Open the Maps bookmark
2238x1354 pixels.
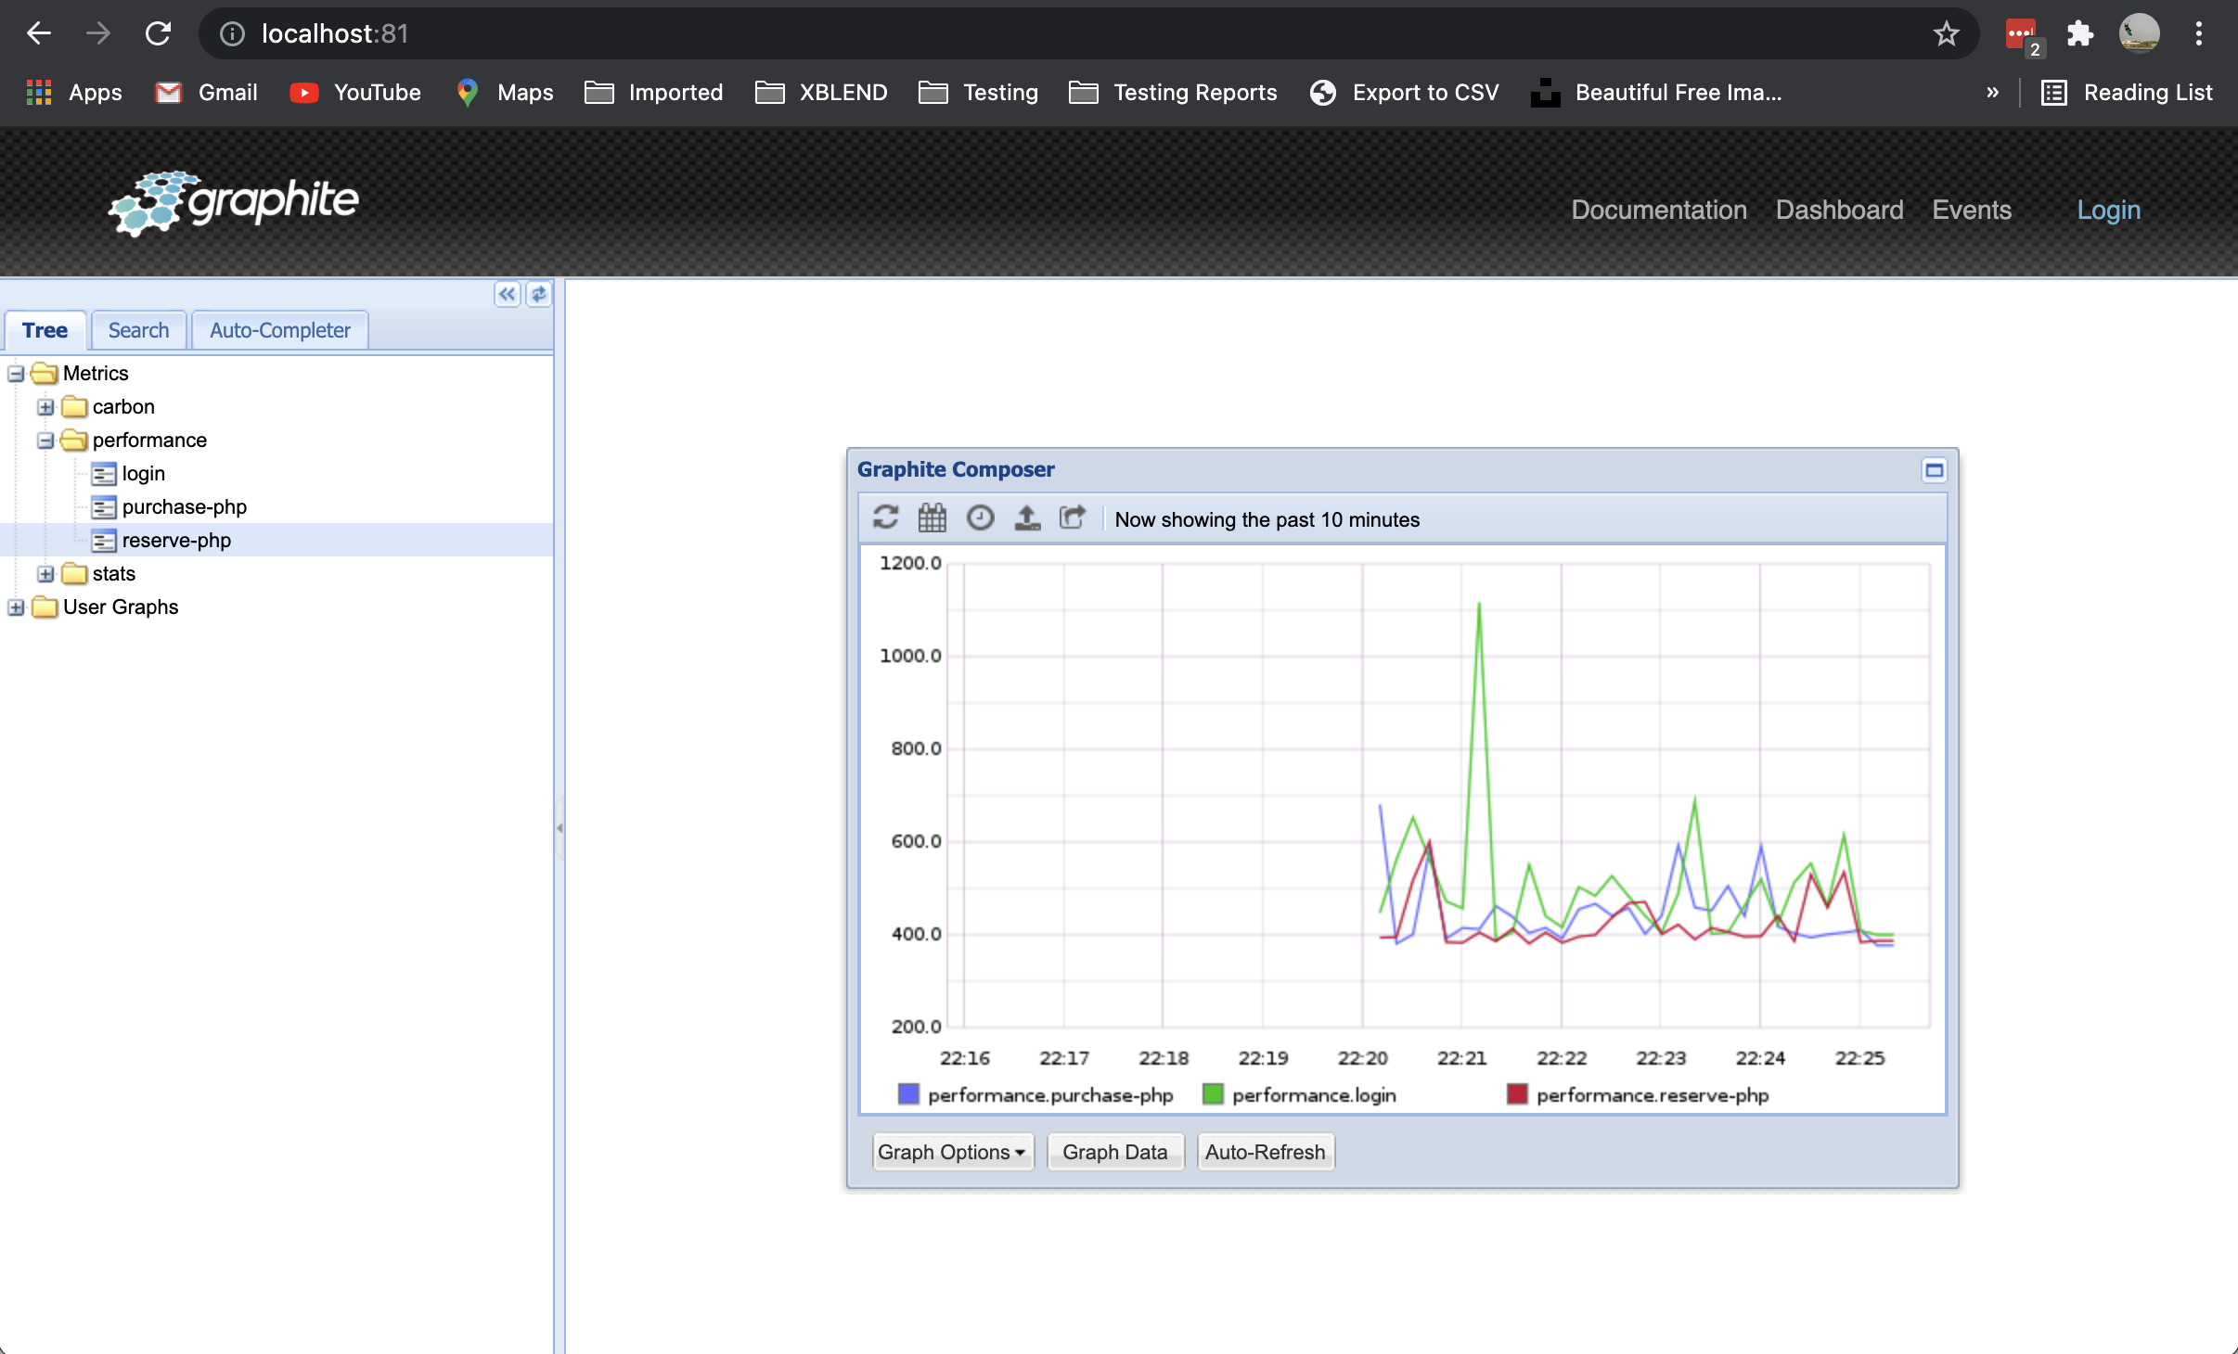505,93
